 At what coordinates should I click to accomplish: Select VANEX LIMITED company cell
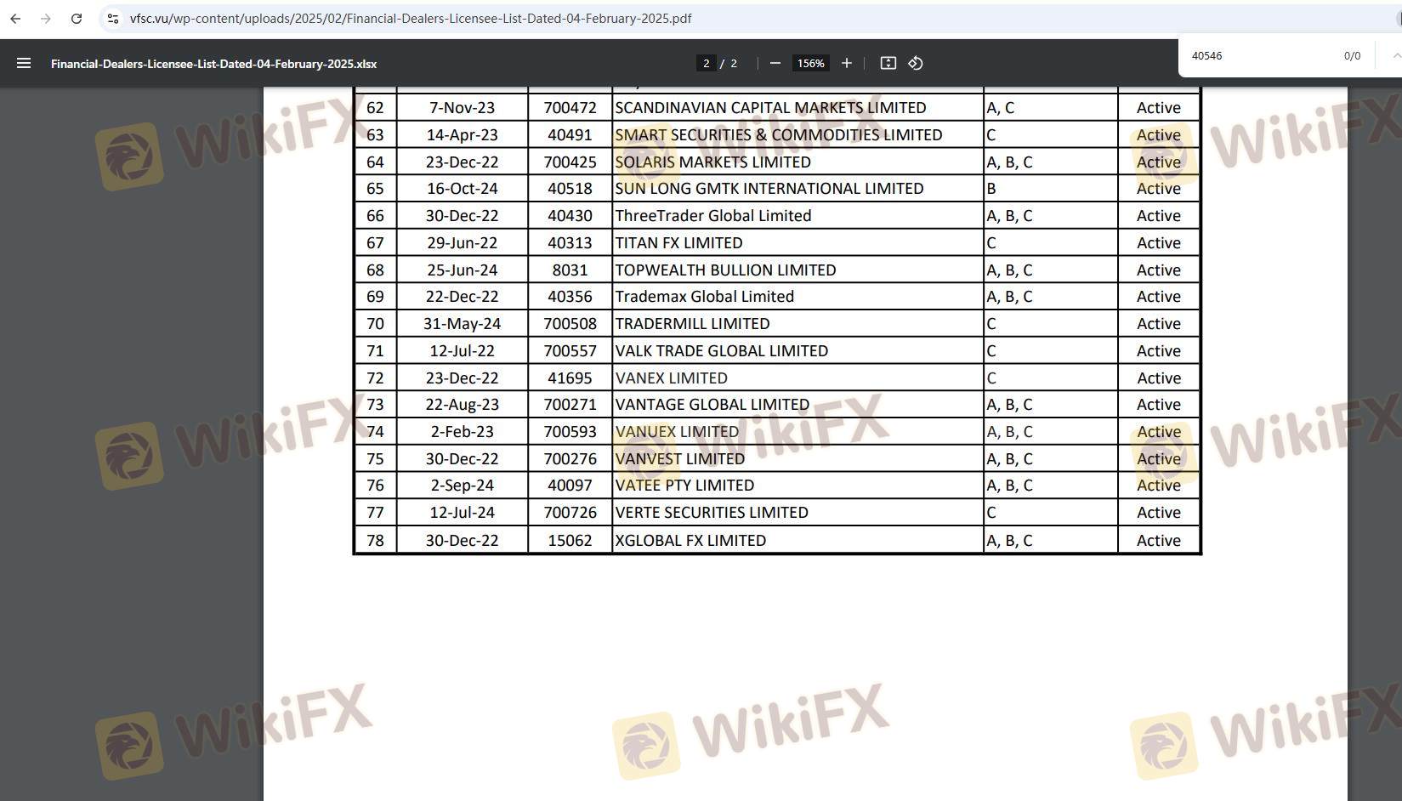click(x=671, y=378)
